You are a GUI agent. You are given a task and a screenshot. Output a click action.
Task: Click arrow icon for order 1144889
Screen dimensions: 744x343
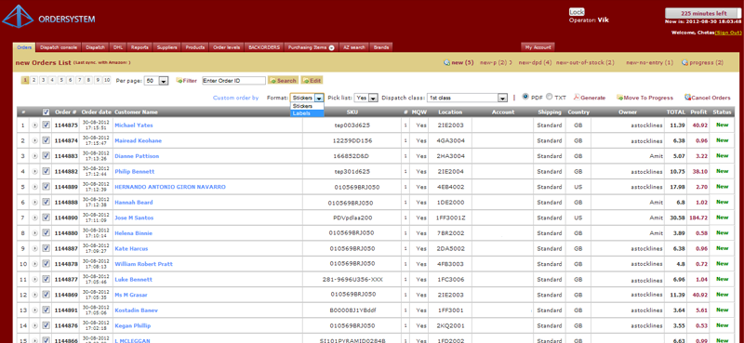pos(34,187)
